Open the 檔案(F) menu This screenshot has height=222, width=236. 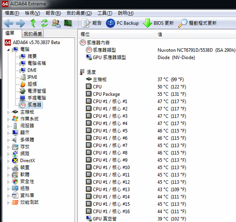coord(12,13)
